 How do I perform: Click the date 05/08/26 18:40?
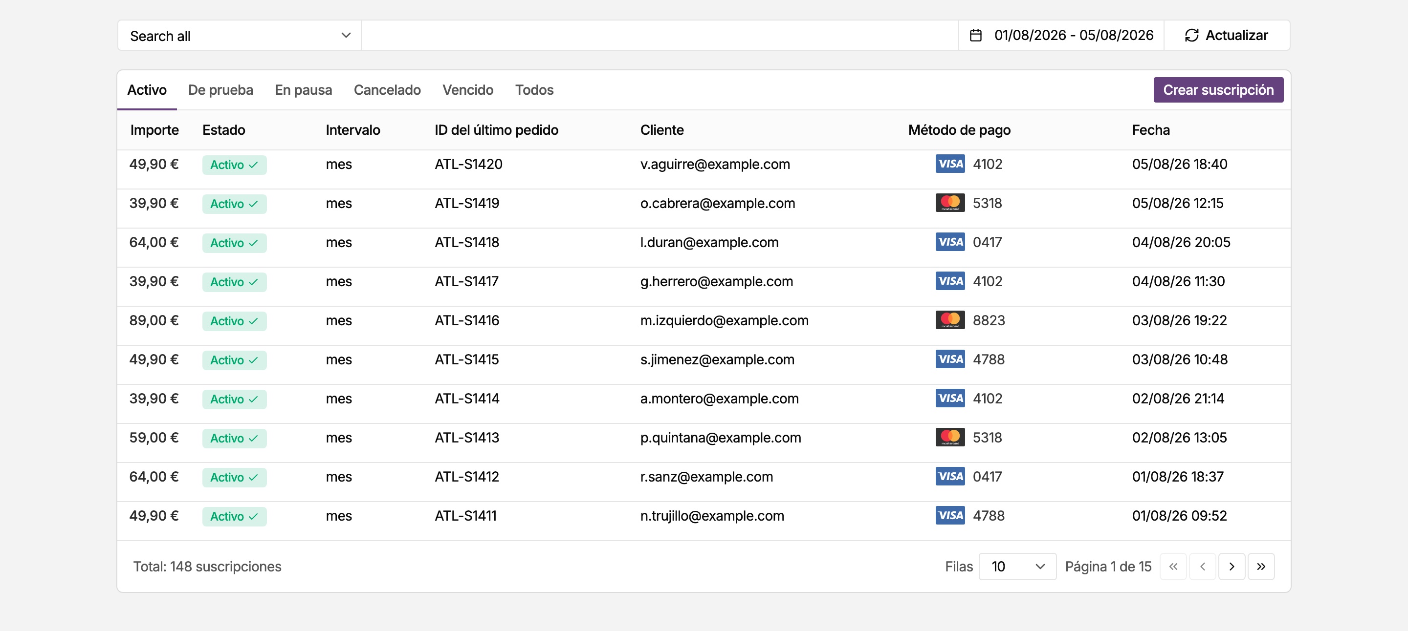(1180, 164)
